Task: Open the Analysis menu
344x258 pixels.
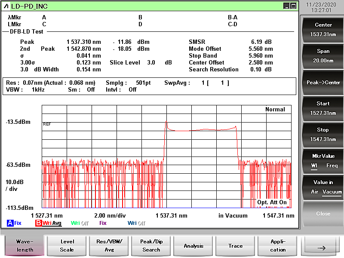Action: coord(193,246)
